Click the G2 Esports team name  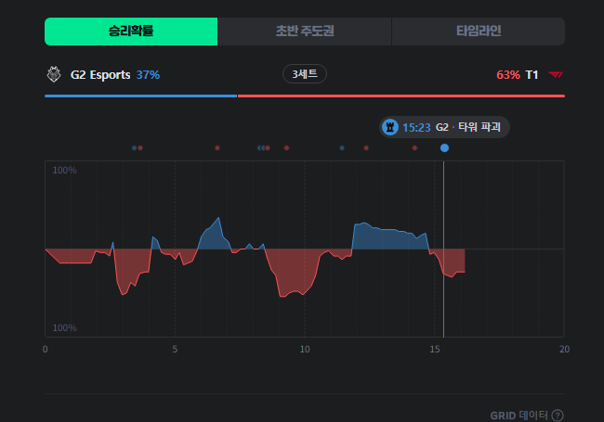click(100, 74)
